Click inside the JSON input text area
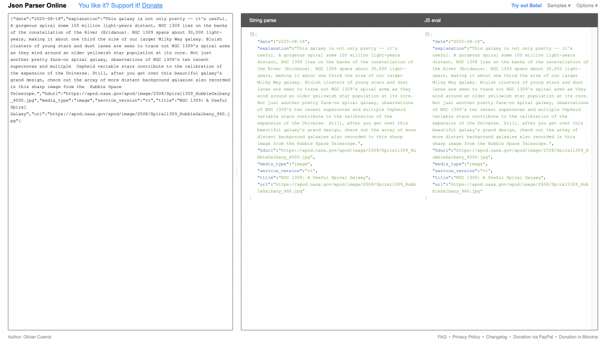606x344 pixels. click(120, 172)
